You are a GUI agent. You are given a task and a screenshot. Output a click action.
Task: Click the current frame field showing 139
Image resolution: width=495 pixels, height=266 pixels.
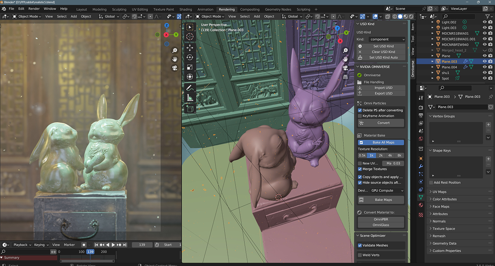point(142,245)
